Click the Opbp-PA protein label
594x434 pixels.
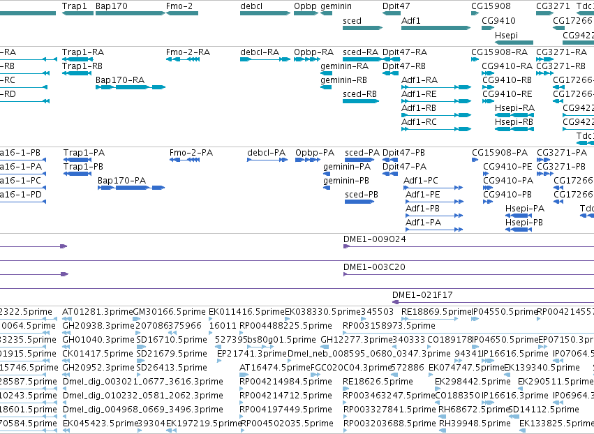tap(315, 153)
